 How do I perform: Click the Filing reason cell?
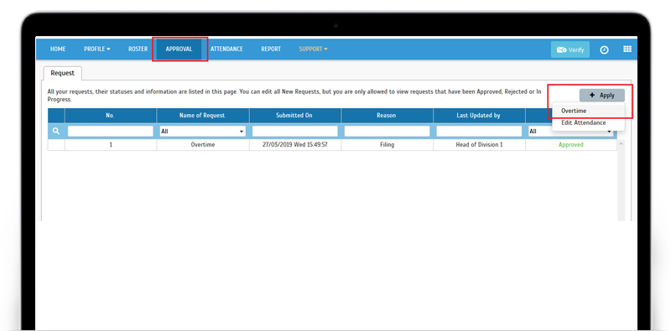(x=387, y=145)
